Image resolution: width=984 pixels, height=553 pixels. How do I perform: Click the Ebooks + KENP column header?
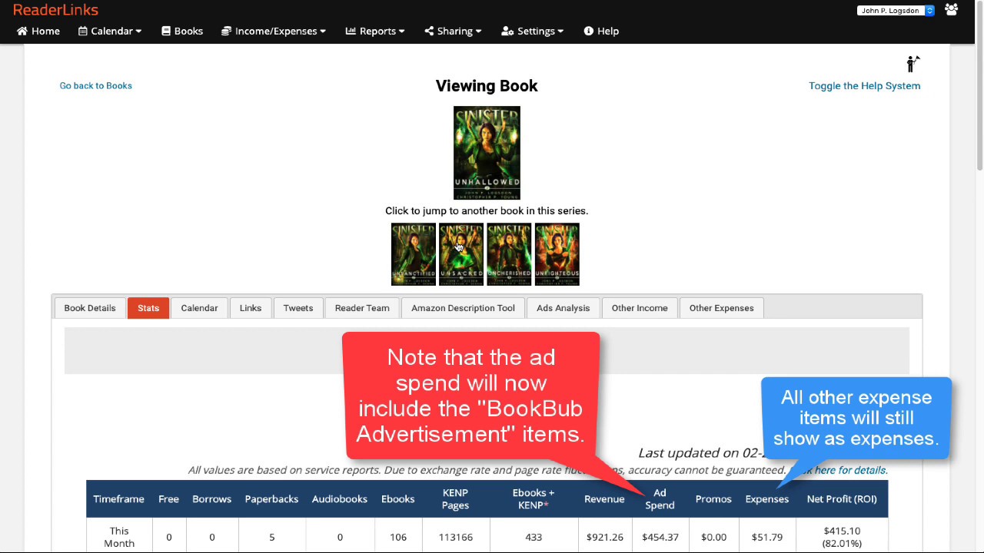534,498
